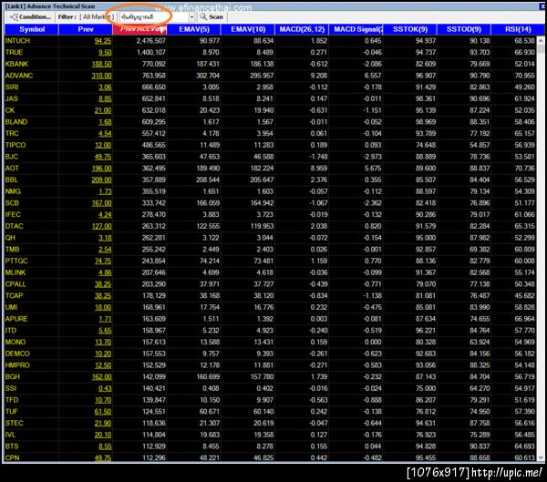Select the AOT symbol
The width and height of the screenshot is (547, 482).
(x=12, y=168)
